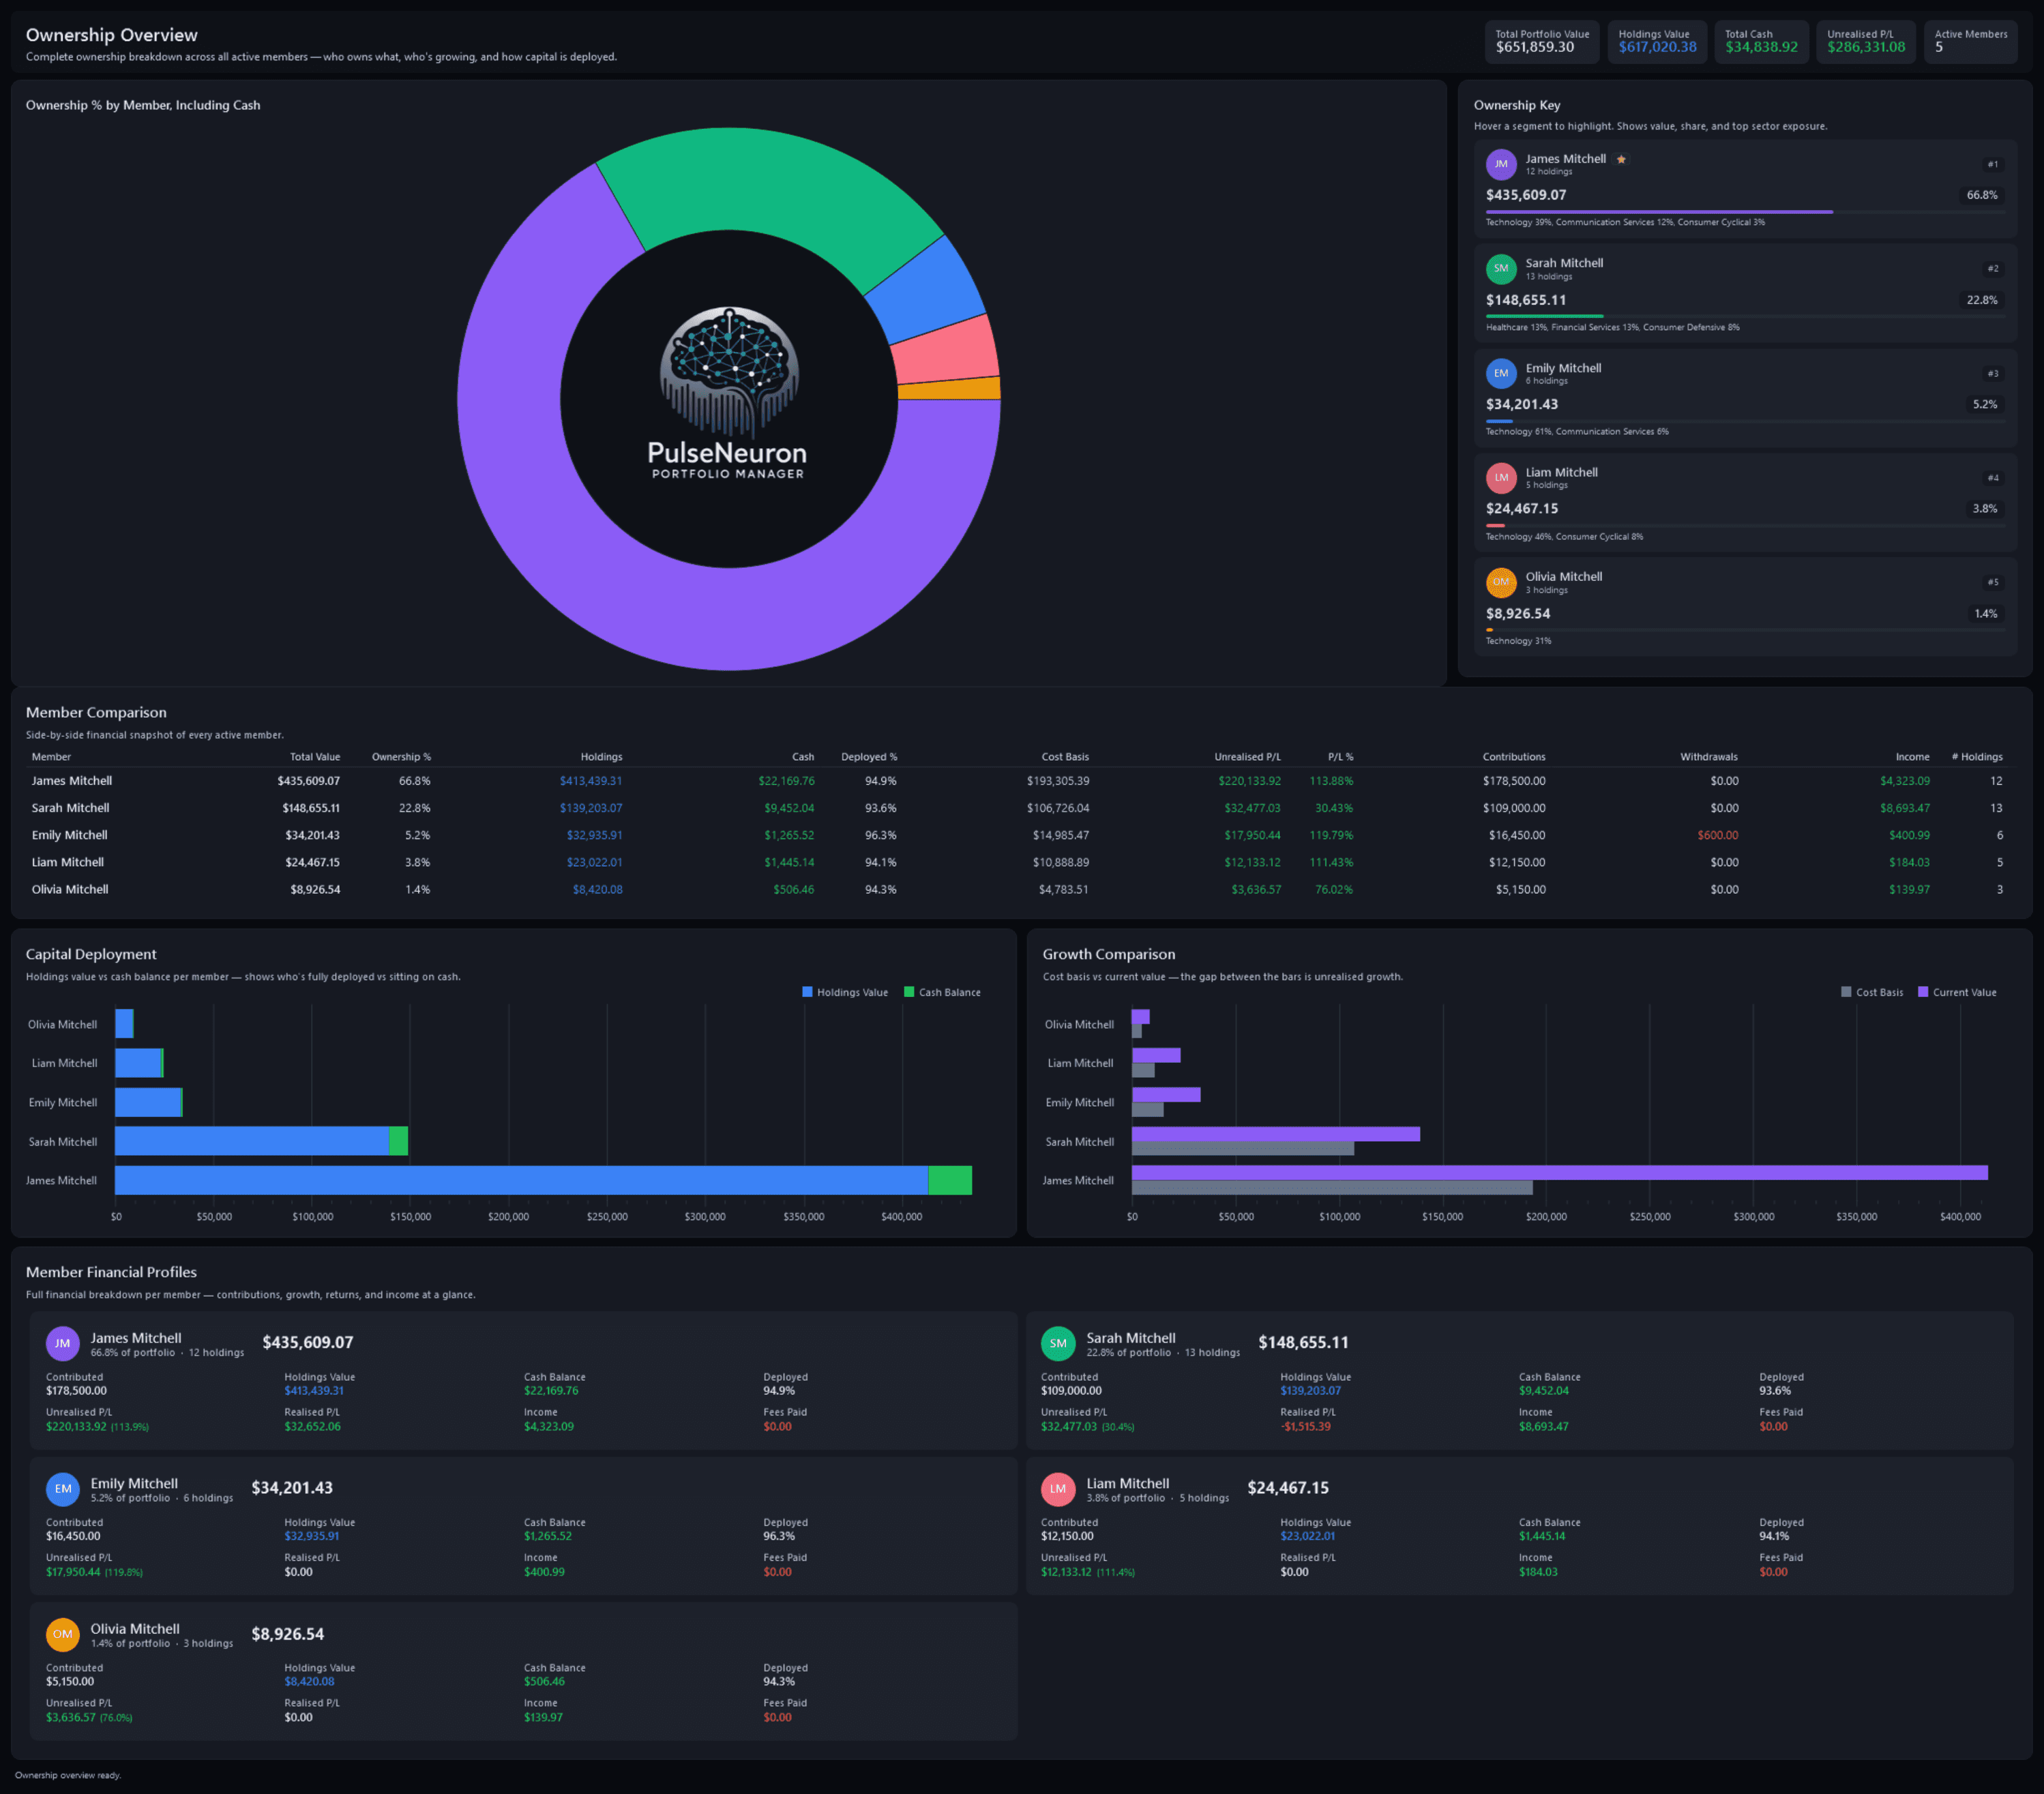The height and width of the screenshot is (1794, 2044).
Task: Click OM avatar in Member Financial Profiles
Action: (63, 1634)
